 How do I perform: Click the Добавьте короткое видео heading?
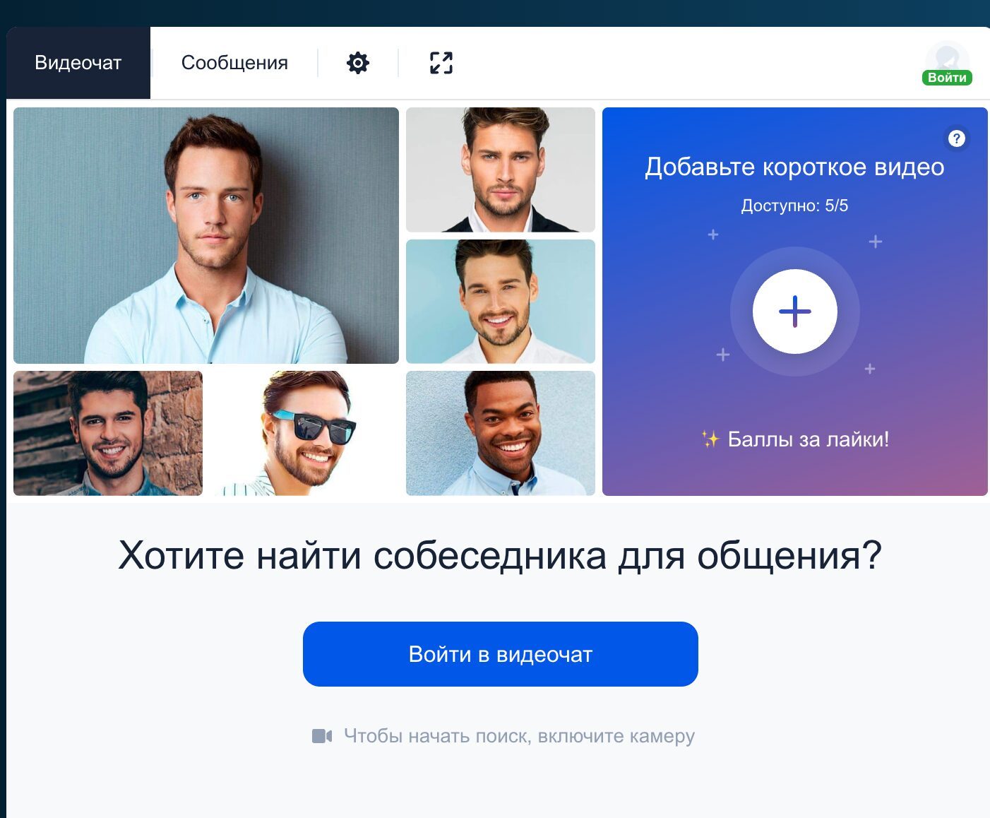click(794, 167)
